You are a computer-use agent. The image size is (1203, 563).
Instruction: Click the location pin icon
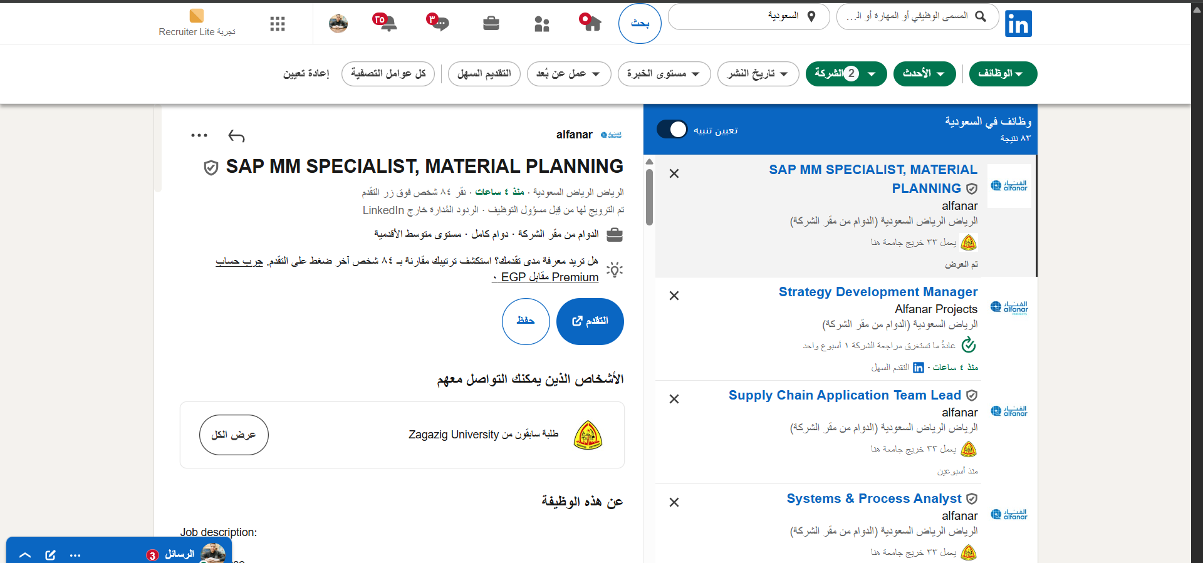[811, 16]
